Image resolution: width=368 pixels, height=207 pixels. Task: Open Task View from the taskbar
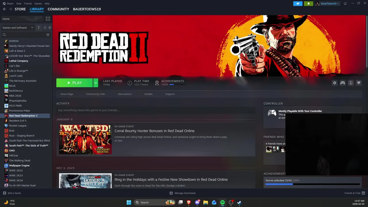tap(181, 202)
